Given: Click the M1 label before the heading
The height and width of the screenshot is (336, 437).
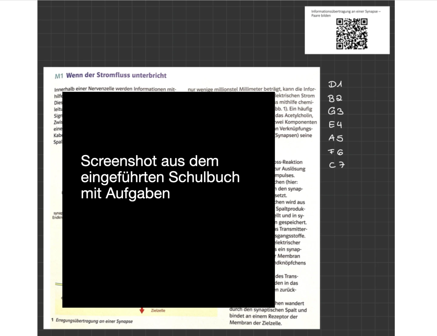Looking at the screenshot, I should click(59, 76).
